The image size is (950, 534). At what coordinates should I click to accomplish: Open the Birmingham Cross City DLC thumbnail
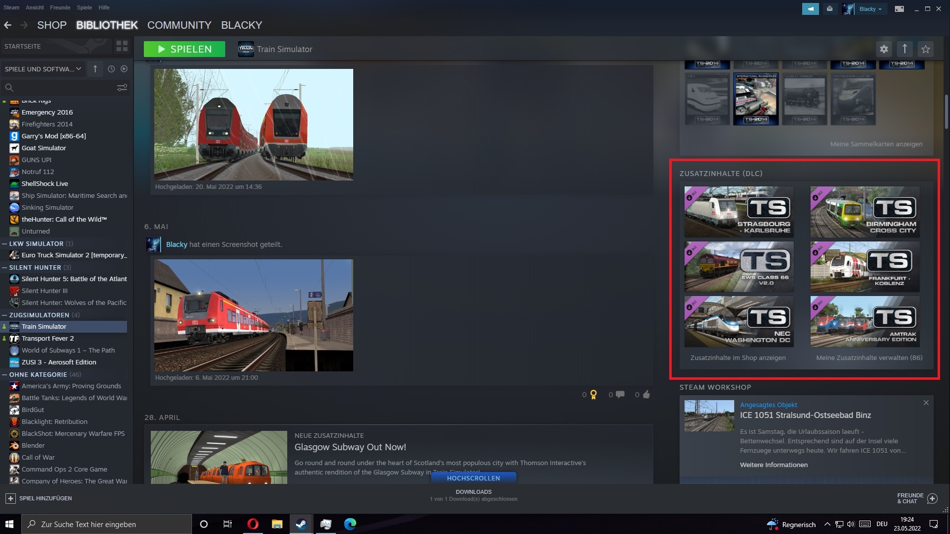[x=865, y=212]
